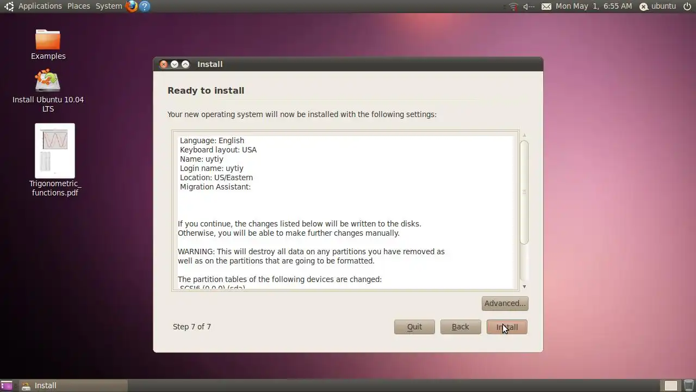The width and height of the screenshot is (696, 392).
Task: Click the 'Name: uytiy' line
Action: point(202,159)
